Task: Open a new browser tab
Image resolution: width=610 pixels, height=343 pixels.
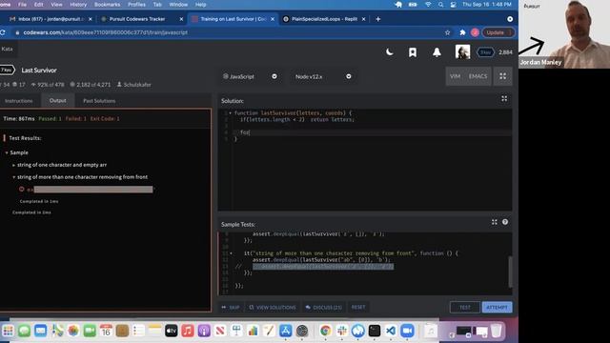Action: pos(377,19)
